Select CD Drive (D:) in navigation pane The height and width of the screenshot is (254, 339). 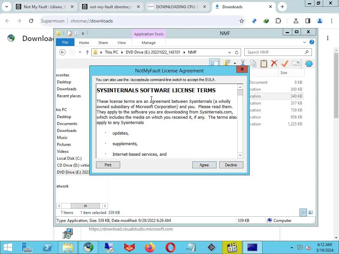point(73,165)
